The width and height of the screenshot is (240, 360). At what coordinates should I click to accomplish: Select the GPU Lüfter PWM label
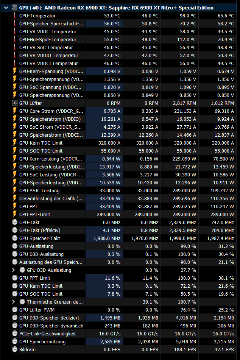point(37,310)
